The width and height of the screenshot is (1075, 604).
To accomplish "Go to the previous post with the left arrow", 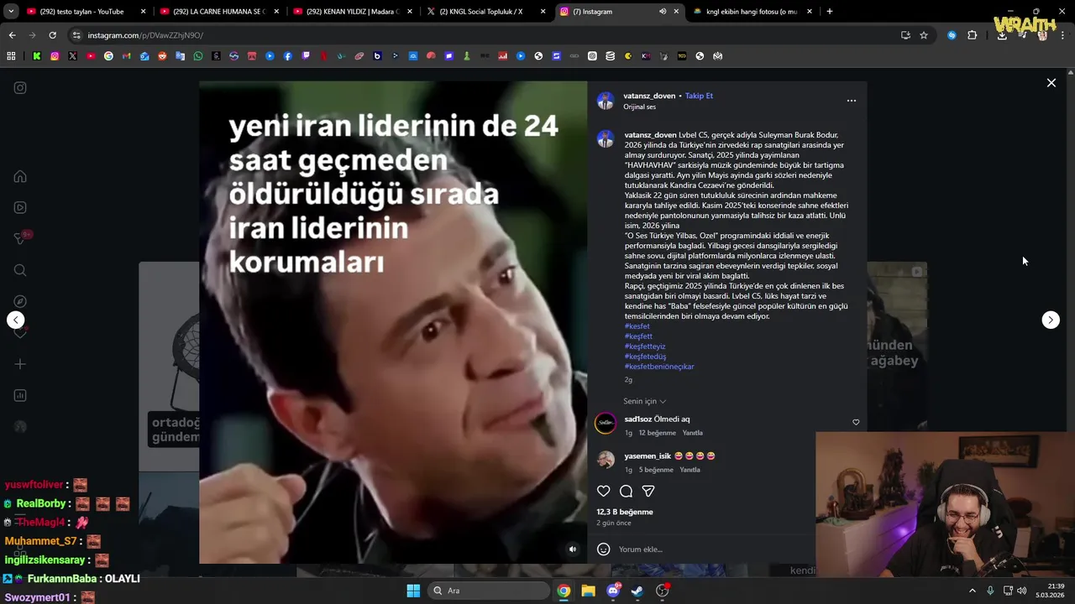I will [15, 320].
